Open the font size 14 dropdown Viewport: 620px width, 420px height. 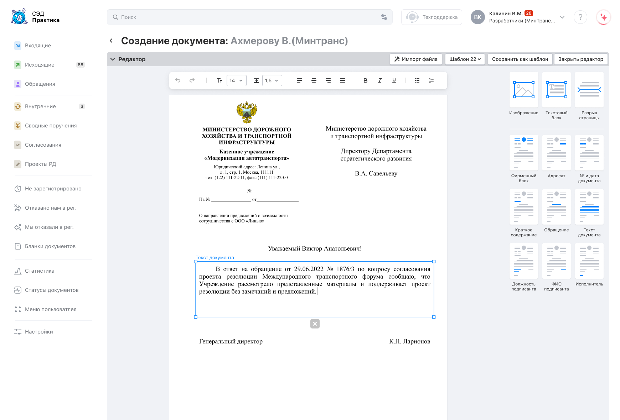pyautogui.click(x=237, y=80)
